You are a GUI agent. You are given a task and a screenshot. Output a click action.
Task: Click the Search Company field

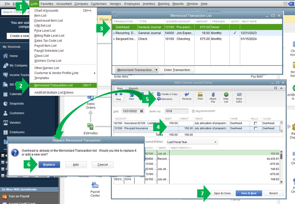click(x=15, y=12)
